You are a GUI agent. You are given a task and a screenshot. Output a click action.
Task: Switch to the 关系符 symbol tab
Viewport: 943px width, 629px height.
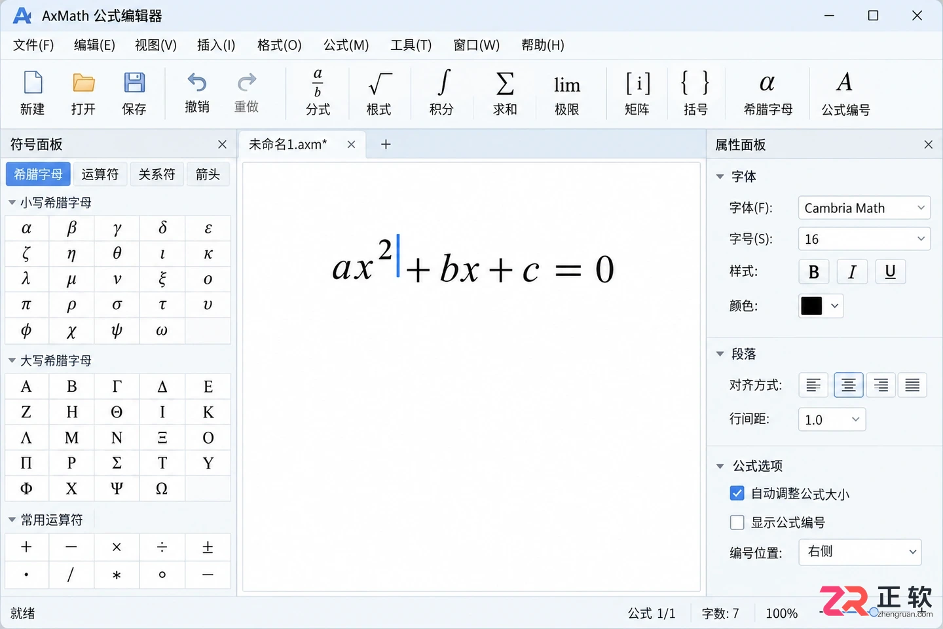[157, 174]
